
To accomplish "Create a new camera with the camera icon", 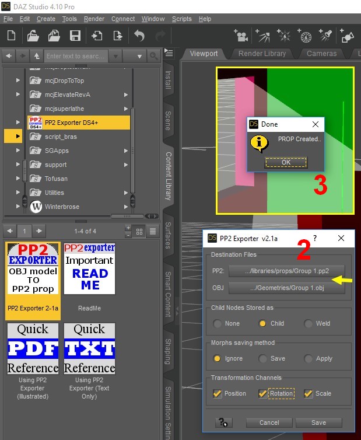I will pyautogui.click(x=241, y=36).
